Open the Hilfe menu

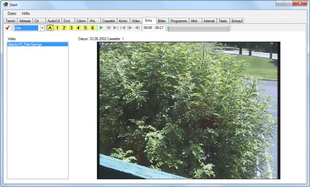(x=26, y=13)
